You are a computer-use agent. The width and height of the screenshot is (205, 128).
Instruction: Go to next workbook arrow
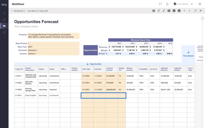pyautogui.click(x=189, y=11)
